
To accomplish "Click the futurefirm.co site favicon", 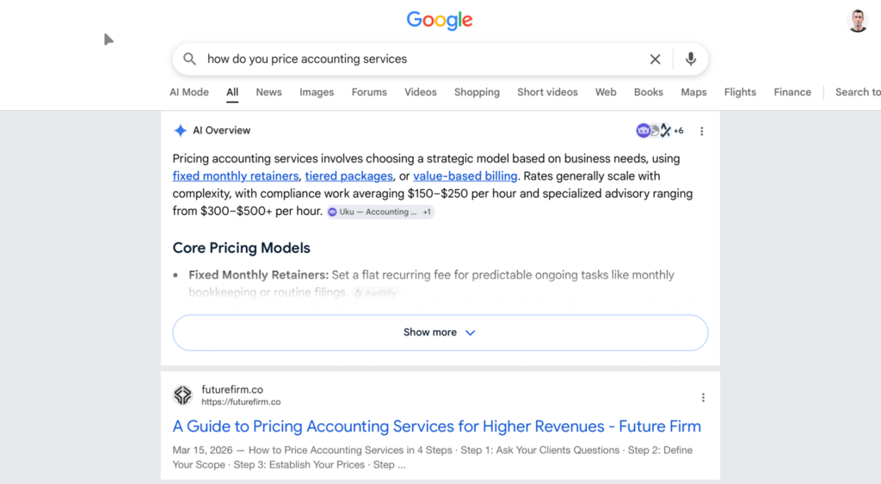I will tap(182, 395).
